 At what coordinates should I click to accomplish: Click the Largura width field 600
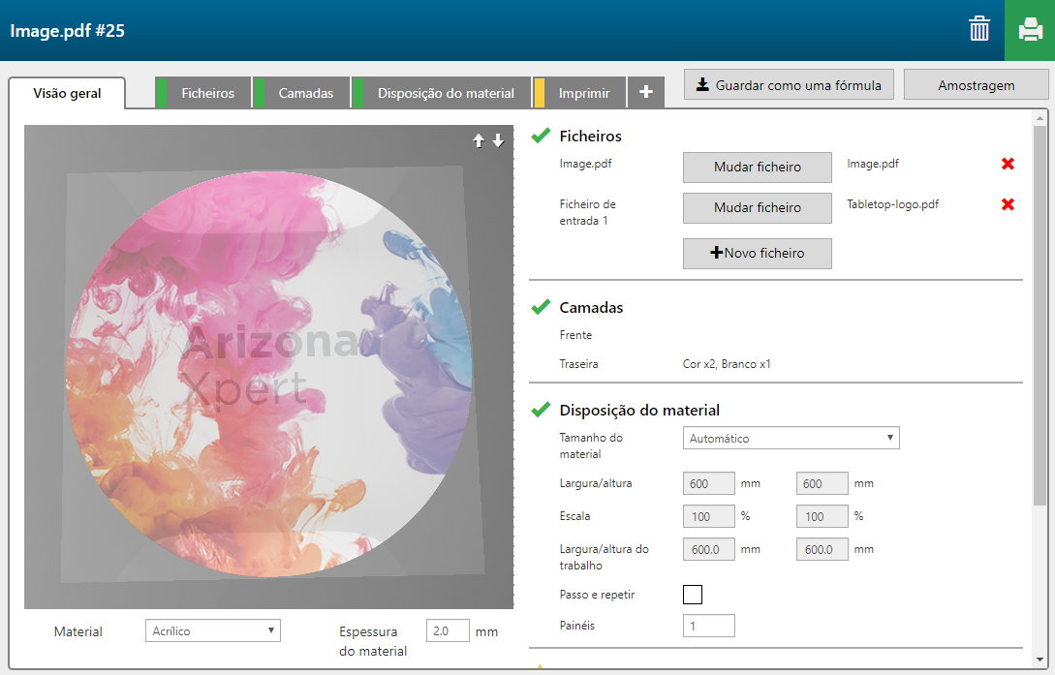click(708, 483)
